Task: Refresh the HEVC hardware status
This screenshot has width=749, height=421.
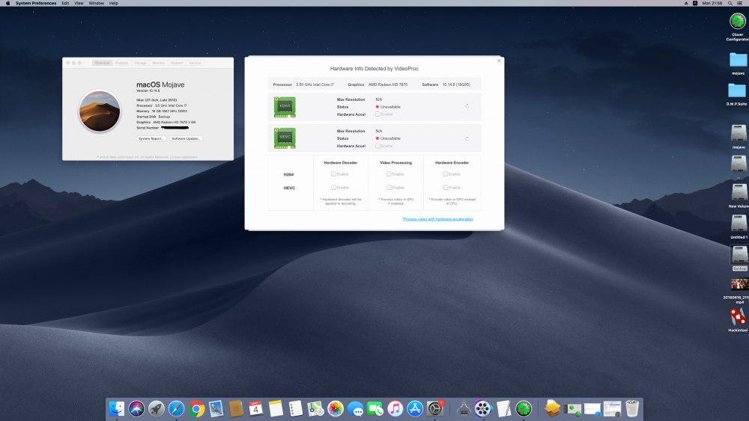Action: (x=467, y=138)
